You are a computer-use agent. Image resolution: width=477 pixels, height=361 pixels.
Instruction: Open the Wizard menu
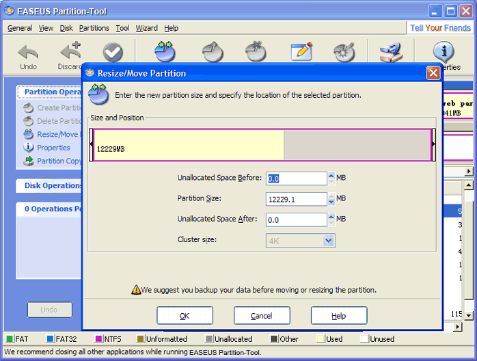click(x=146, y=28)
